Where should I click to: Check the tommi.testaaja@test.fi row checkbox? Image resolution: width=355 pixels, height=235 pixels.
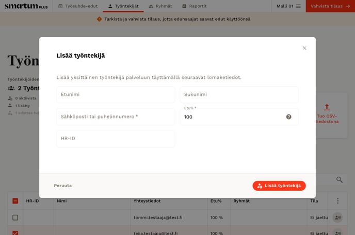15,217
